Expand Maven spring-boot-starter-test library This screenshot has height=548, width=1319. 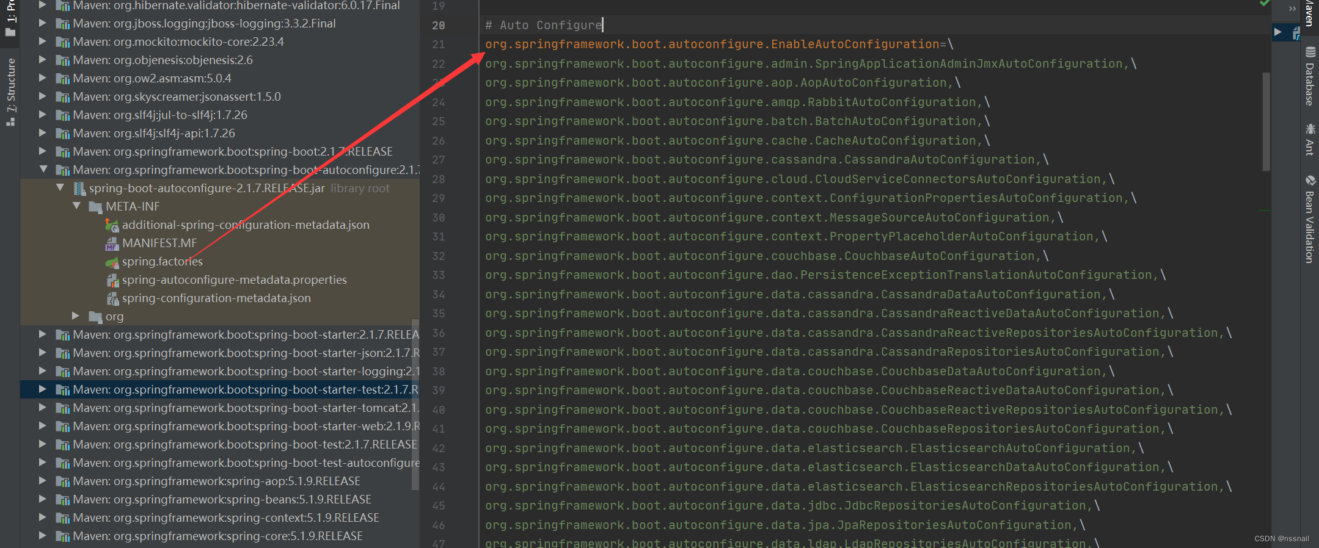[43, 389]
